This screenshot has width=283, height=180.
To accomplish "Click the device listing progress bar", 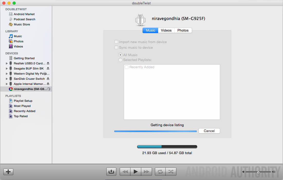I will click(155, 131).
